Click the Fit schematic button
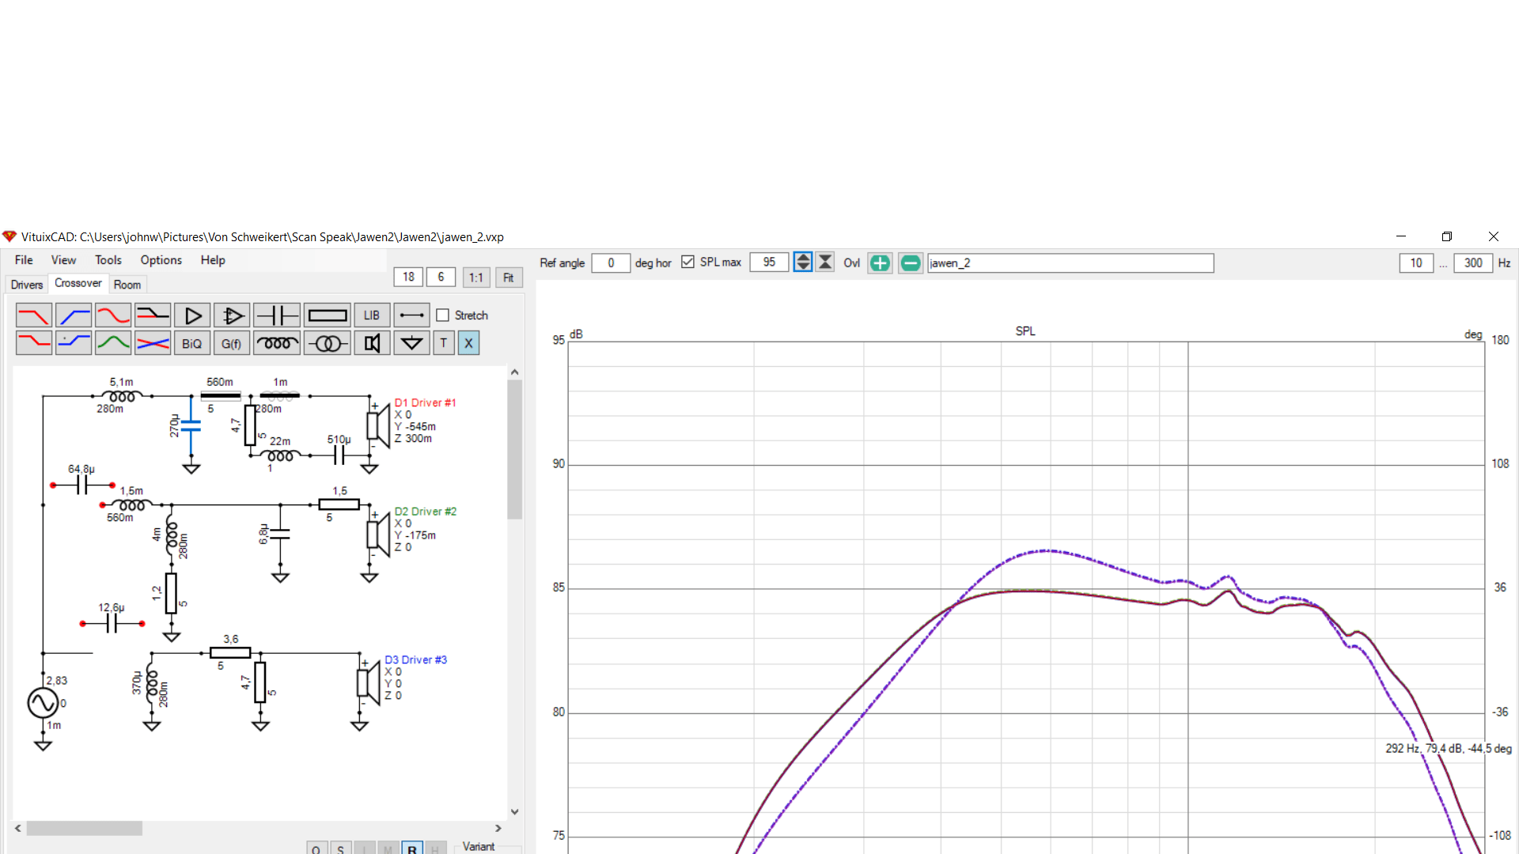This screenshot has height=854, width=1519. point(509,278)
